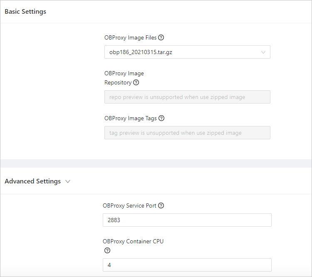
Task: Click the gray divider band between sections
Action: click(156, 163)
